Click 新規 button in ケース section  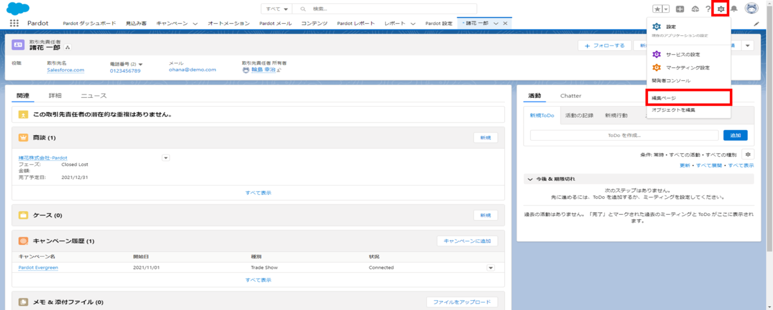486,215
